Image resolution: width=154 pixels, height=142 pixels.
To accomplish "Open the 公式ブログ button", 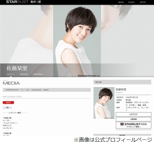I will click(133, 114).
